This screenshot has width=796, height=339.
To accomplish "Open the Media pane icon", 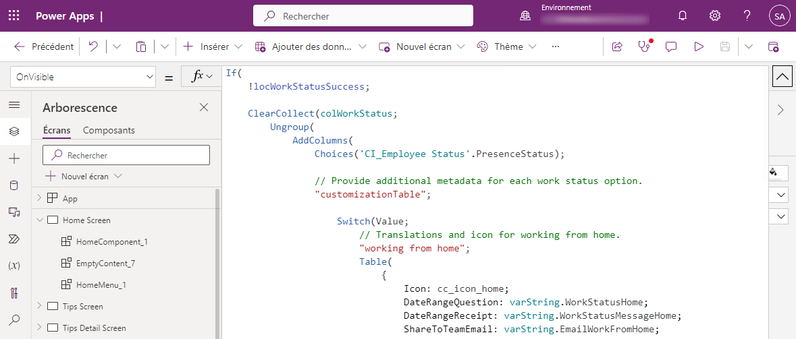I will click(x=14, y=212).
